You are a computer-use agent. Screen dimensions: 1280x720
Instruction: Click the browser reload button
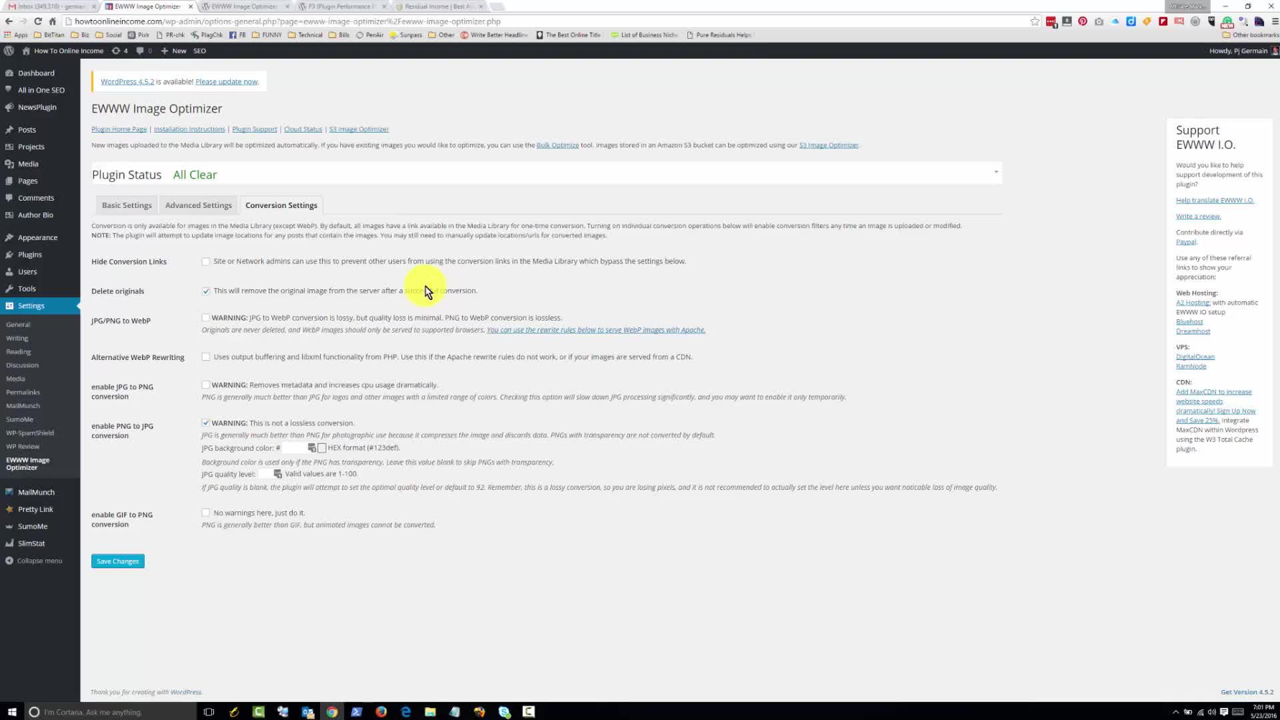[x=38, y=21]
